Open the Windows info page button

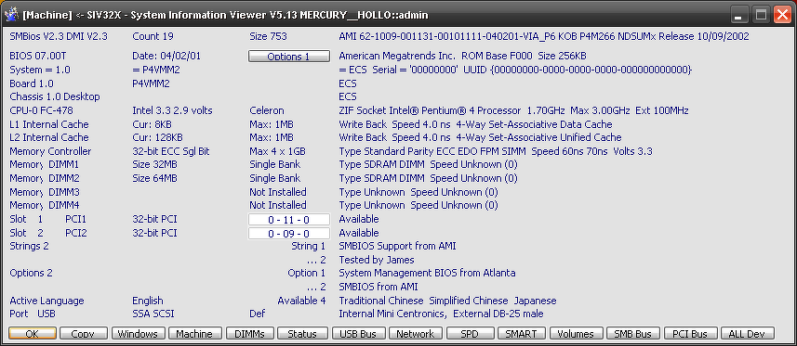coord(139,333)
